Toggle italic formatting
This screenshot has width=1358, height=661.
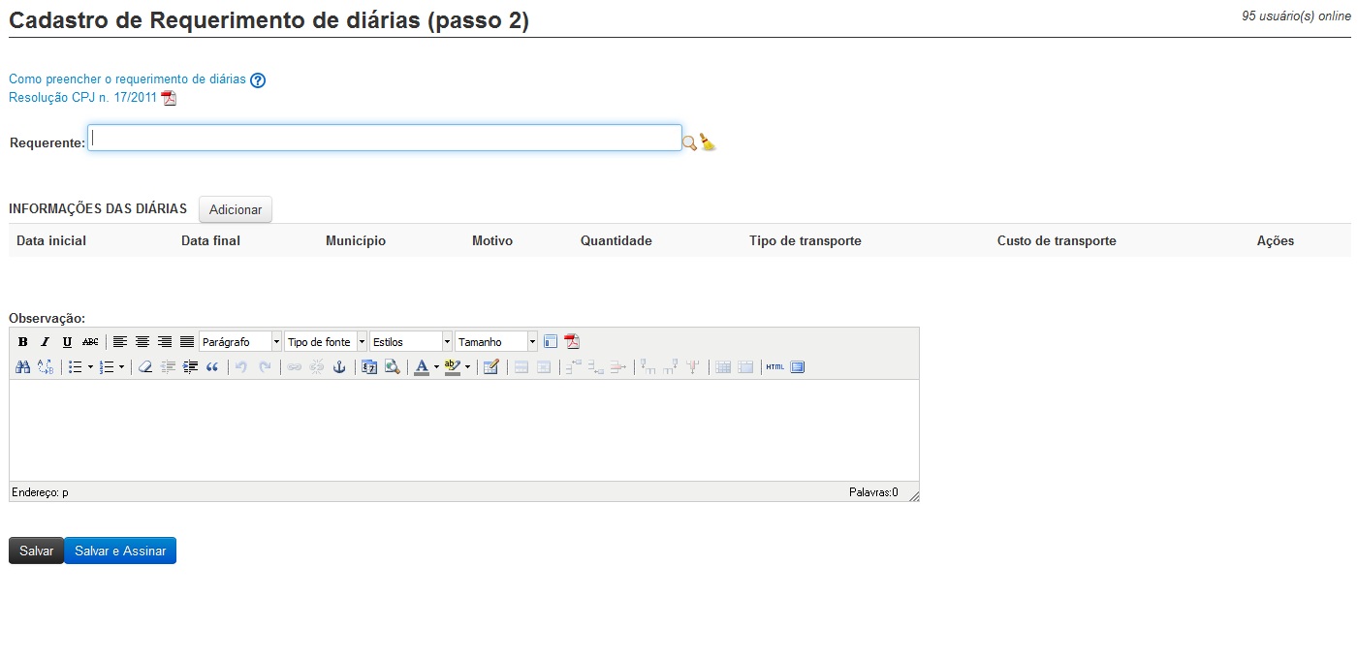[x=45, y=342]
